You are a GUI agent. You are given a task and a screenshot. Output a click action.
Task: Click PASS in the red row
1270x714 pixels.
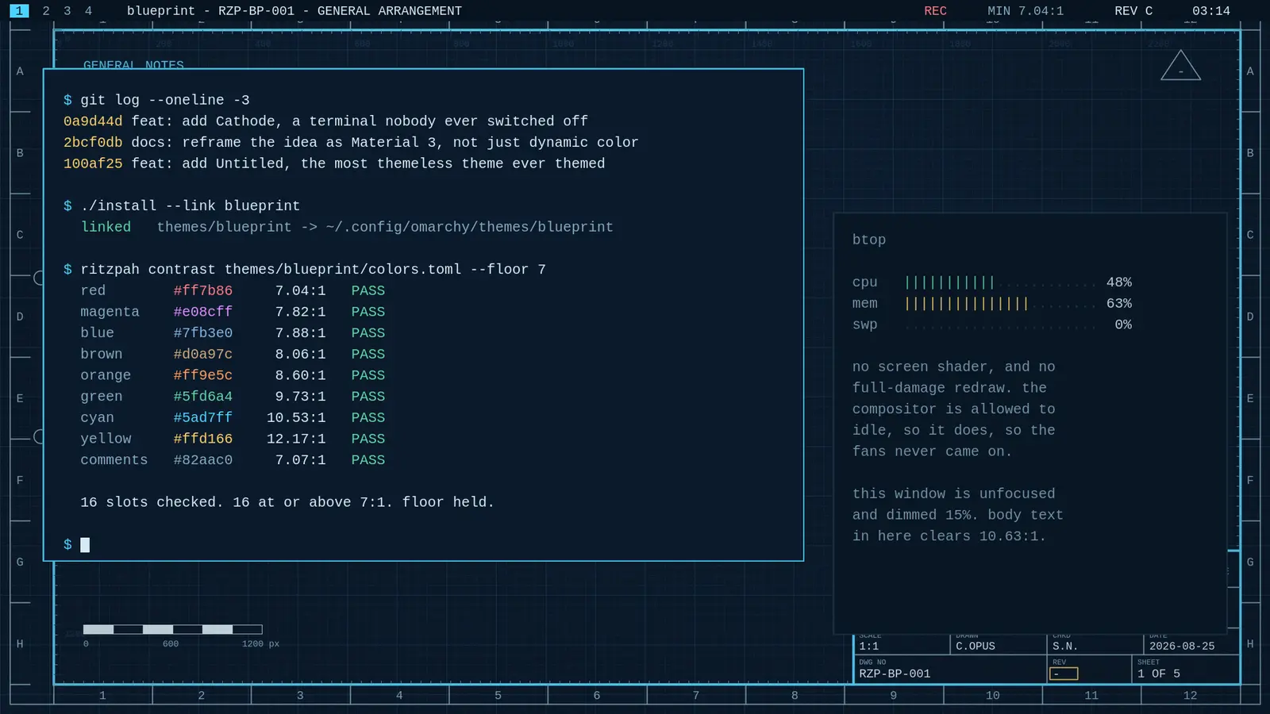tap(368, 290)
